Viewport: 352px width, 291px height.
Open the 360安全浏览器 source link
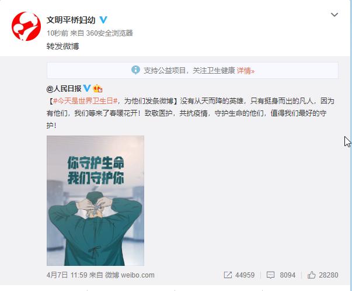[110, 33]
